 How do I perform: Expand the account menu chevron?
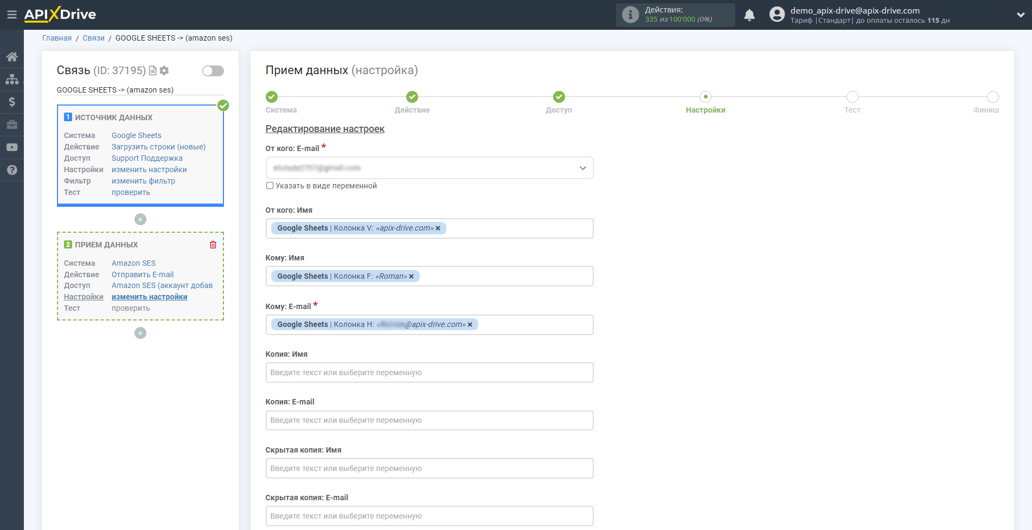[1021, 15]
